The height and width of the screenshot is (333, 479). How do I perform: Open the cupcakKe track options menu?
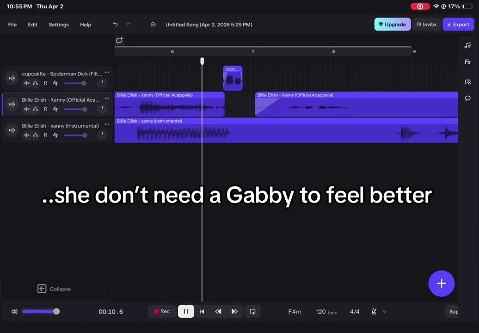[107, 73]
